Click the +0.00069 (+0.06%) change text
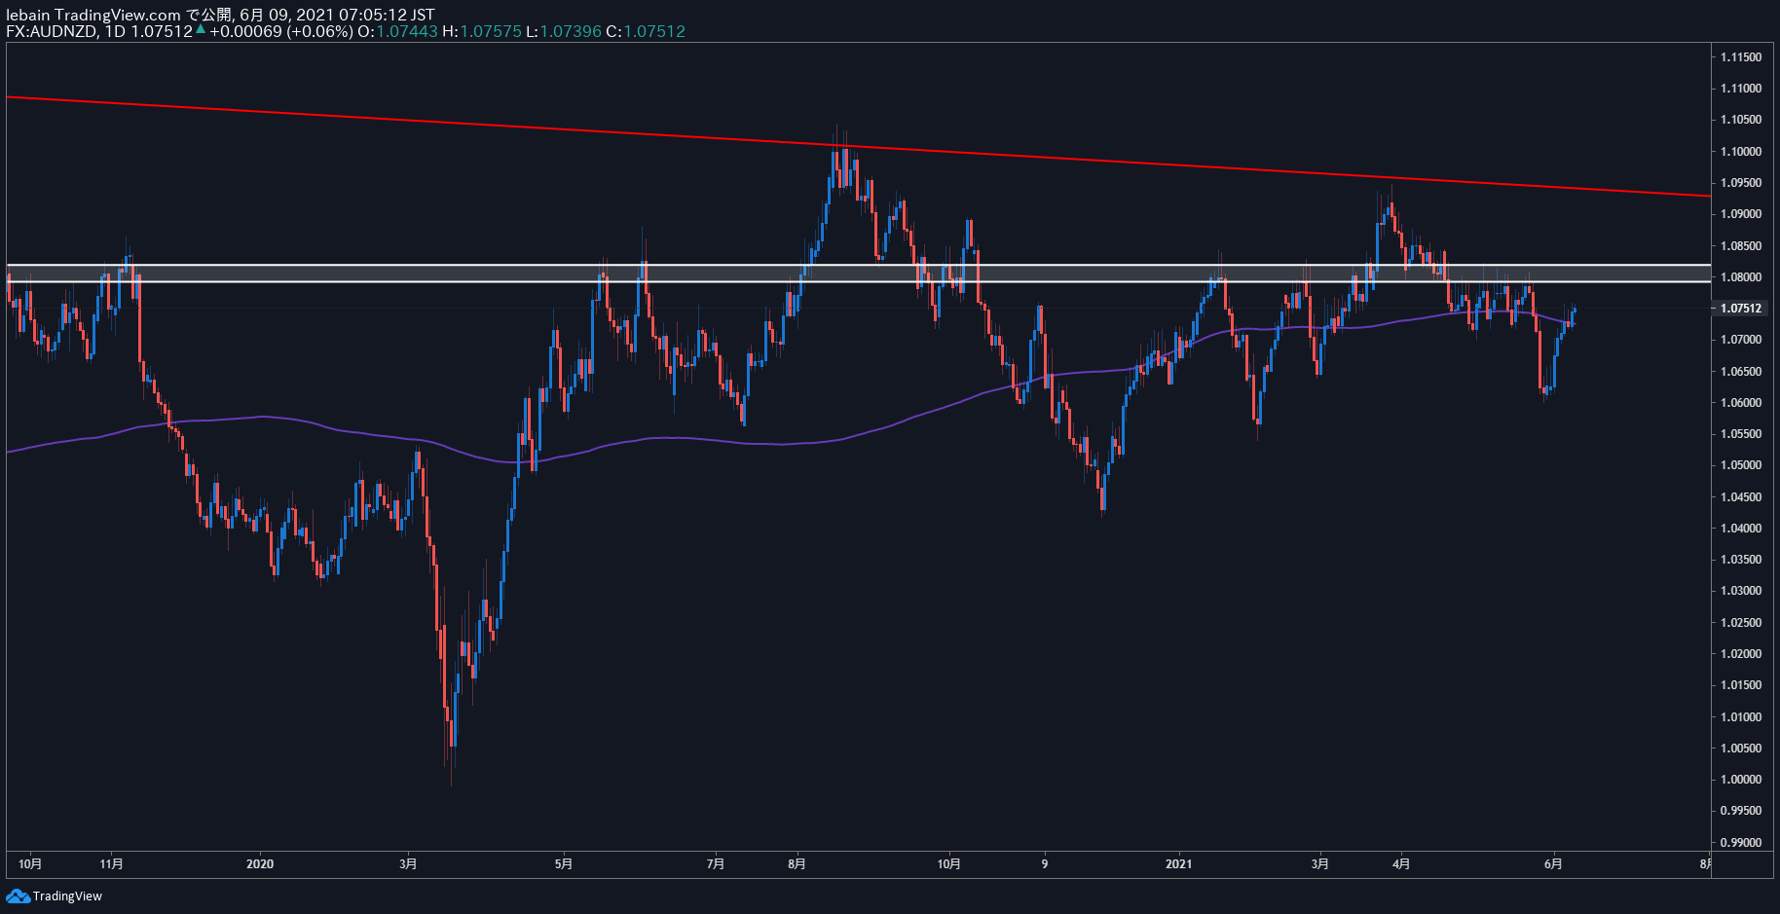The width and height of the screenshot is (1780, 914). click(280, 31)
